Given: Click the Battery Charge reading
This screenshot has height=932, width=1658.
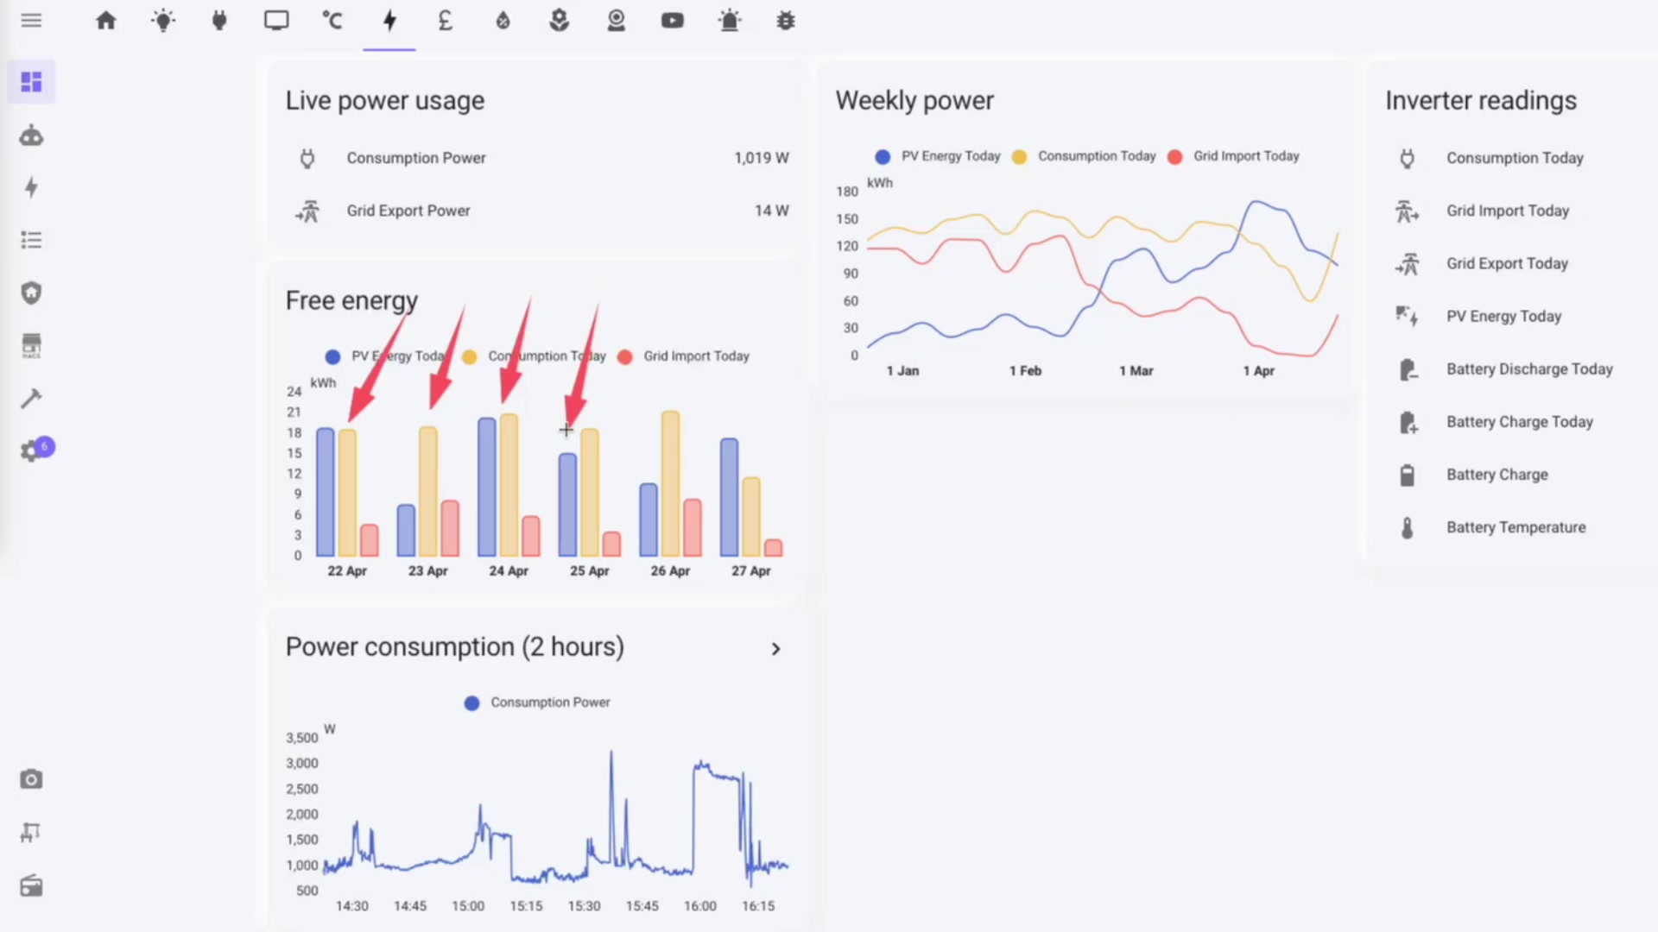Looking at the screenshot, I should (1497, 475).
